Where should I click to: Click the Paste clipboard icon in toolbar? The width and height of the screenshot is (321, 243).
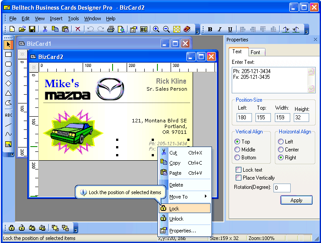66,29
